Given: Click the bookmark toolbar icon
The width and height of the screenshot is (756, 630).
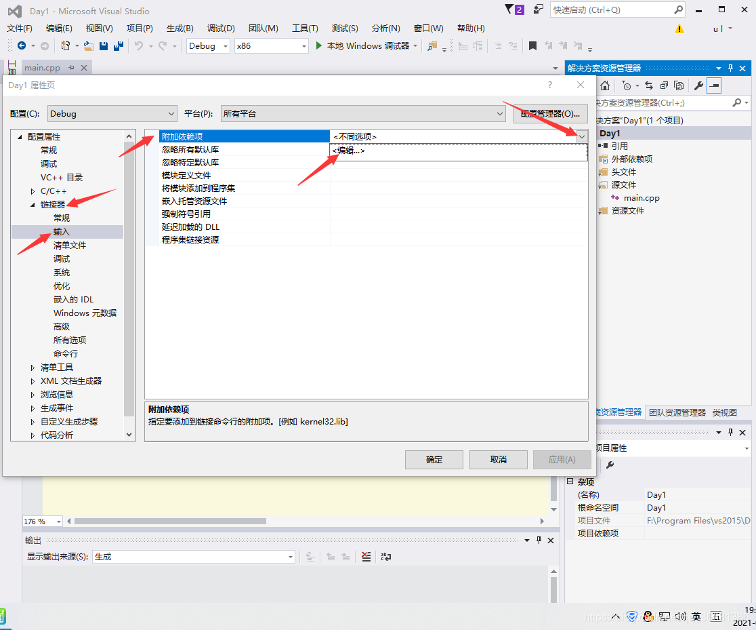Looking at the screenshot, I should pyautogui.click(x=532, y=46).
